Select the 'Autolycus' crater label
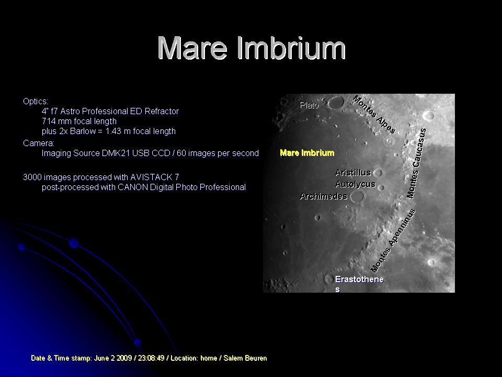This screenshot has width=502, height=377. (x=355, y=184)
